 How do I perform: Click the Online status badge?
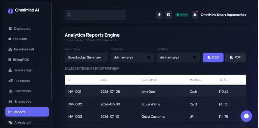182,15
